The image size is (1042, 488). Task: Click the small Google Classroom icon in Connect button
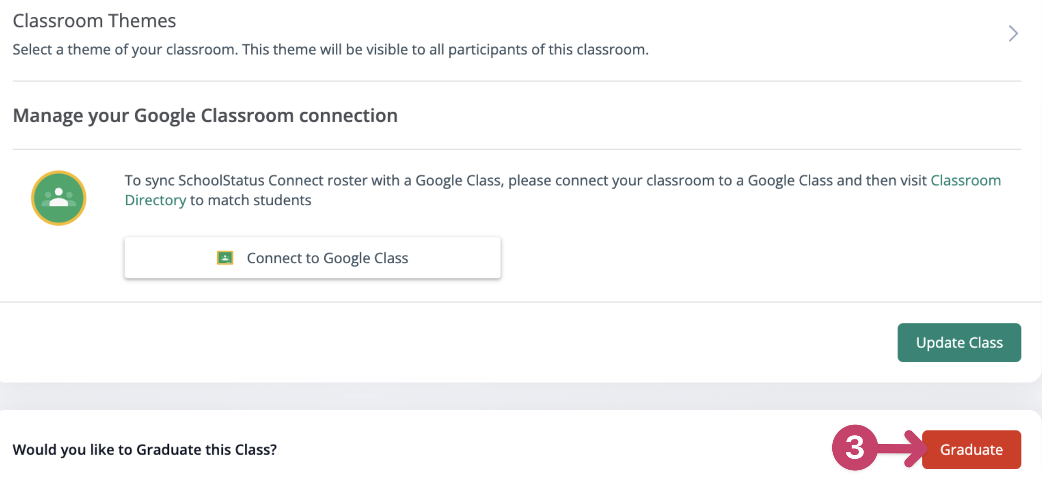click(x=225, y=258)
